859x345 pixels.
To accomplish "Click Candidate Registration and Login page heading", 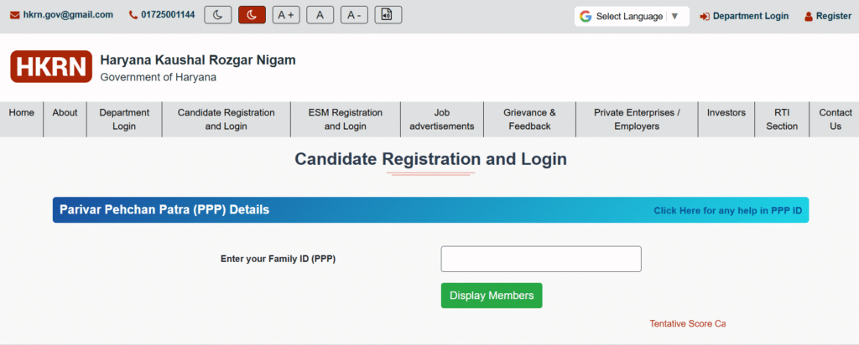I will coord(430,159).
